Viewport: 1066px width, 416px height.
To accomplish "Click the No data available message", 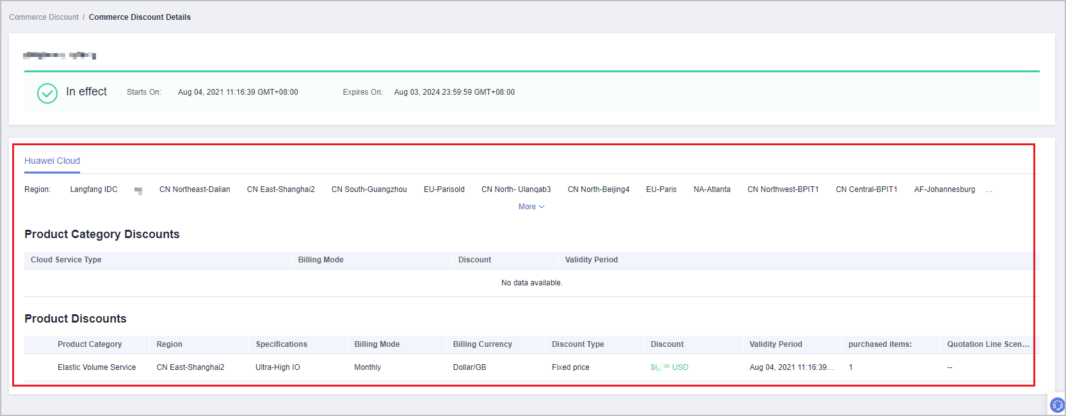I will click(x=532, y=283).
